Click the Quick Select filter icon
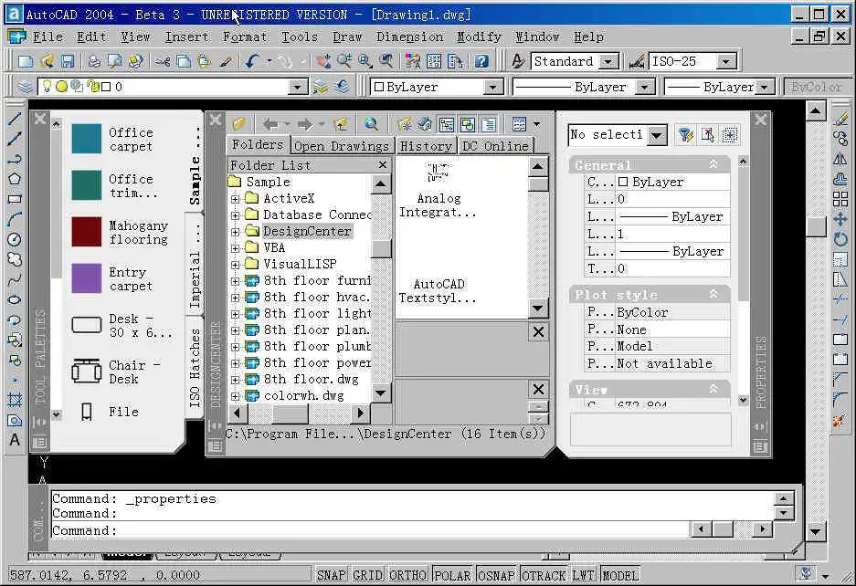The height and width of the screenshot is (586, 856). coord(684,135)
